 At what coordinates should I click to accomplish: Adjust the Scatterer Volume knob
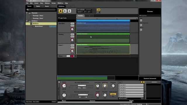(64, 85)
